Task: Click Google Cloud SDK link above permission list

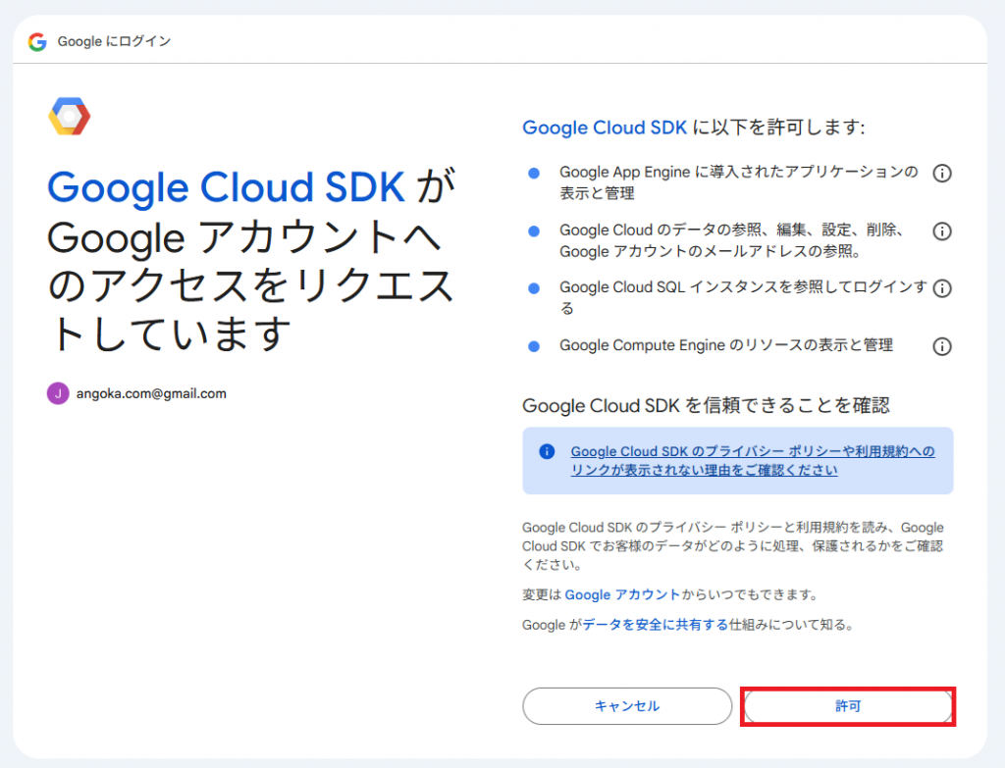Action: point(597,128)
